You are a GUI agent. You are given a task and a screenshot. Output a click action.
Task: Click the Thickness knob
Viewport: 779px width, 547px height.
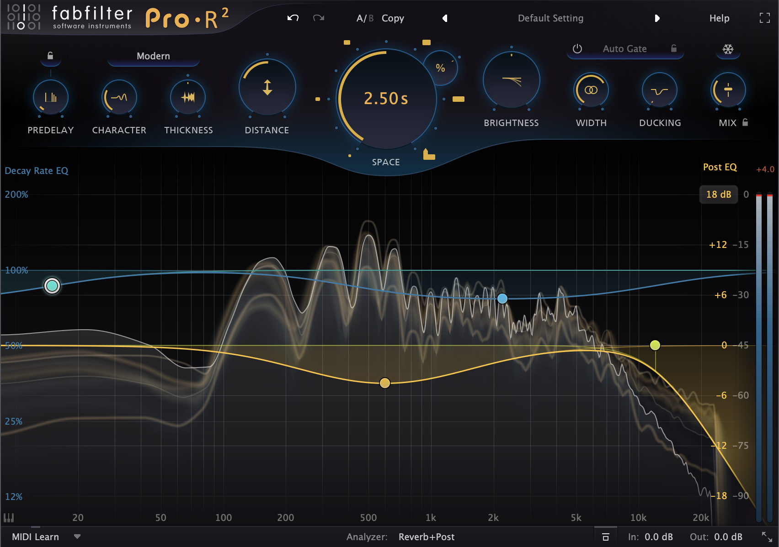(188, 97)
